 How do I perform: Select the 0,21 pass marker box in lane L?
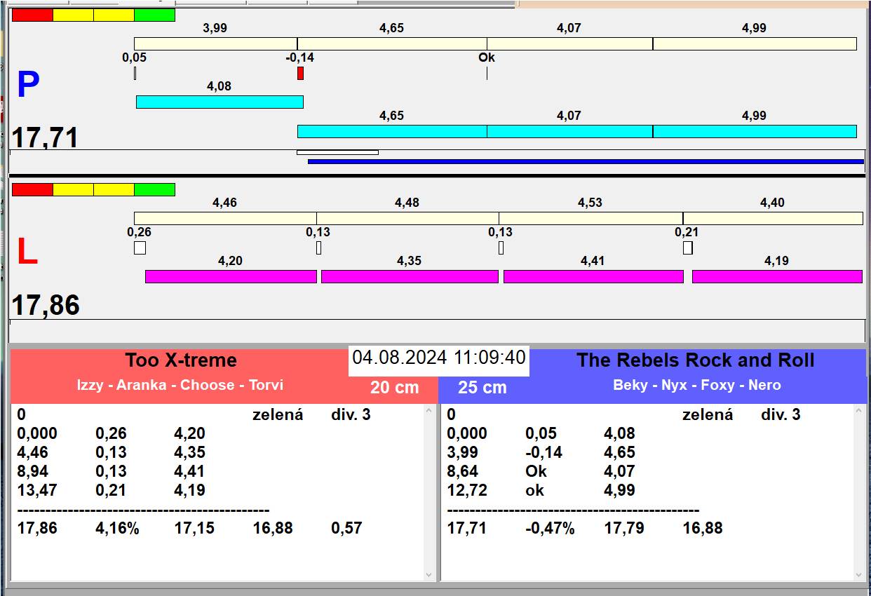tap(687, 248)
